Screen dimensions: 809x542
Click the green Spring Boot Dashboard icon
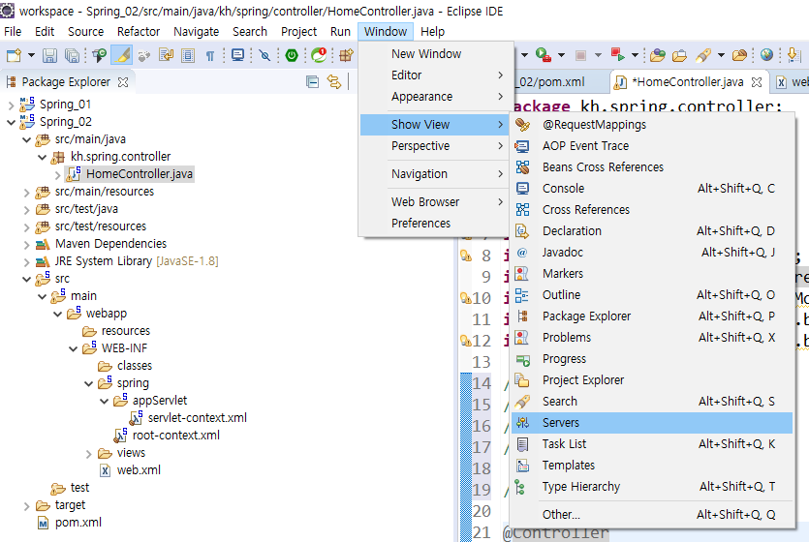(292, 55)
